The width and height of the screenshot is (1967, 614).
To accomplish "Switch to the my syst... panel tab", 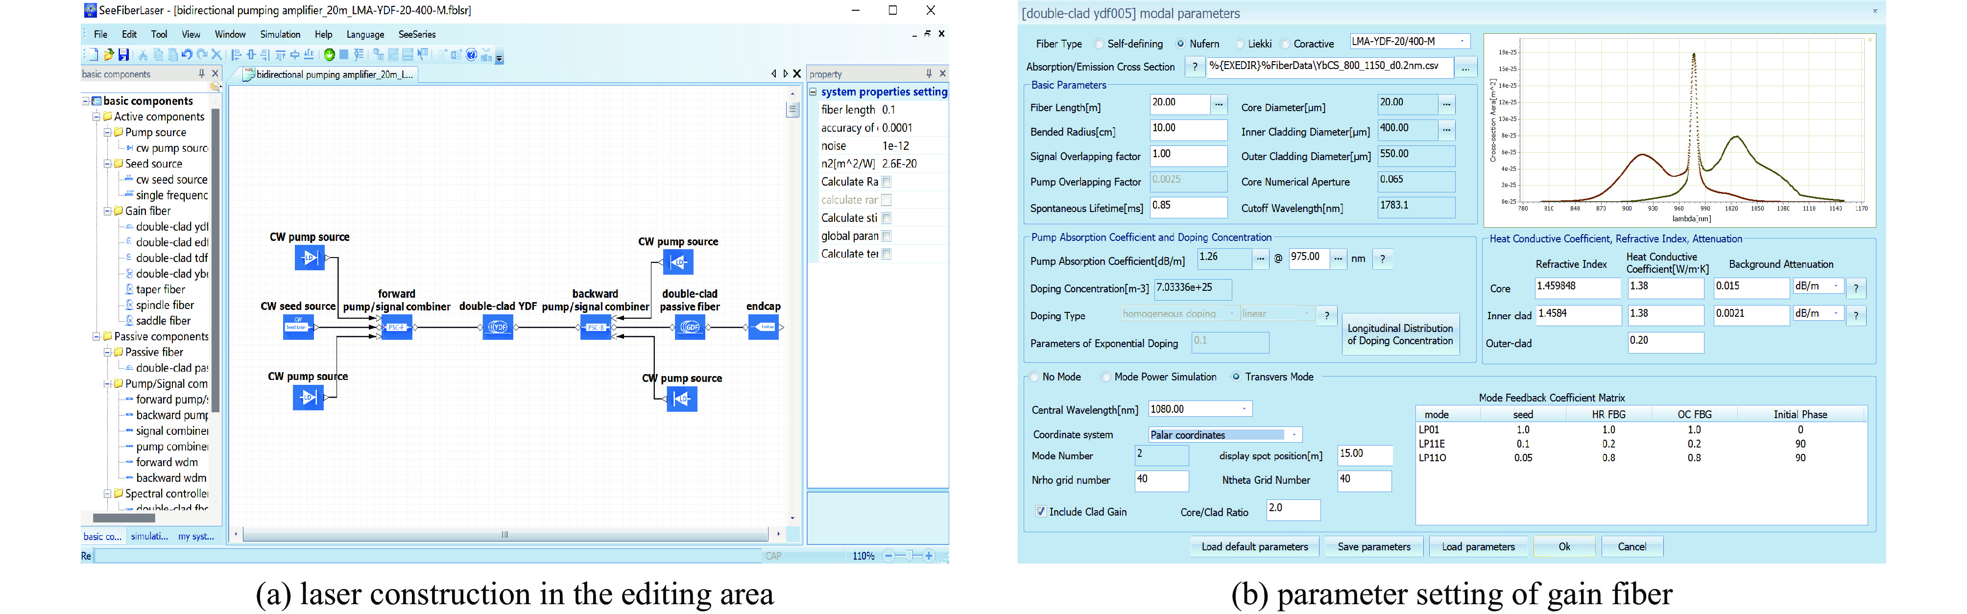I will [x=195, y=537].
